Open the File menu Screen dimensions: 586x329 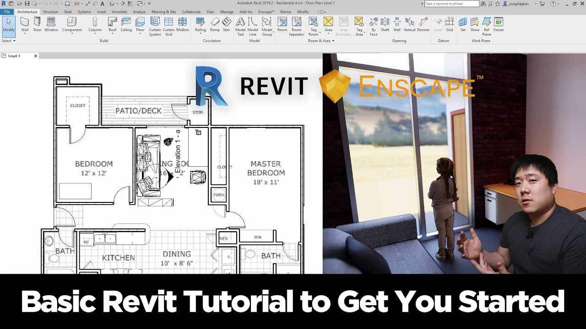(x=7, y=12)
